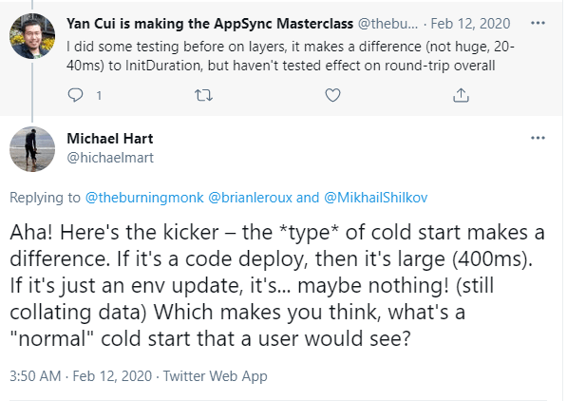
Task: Follow the @theburningmonk mention link
Action: 144,198
